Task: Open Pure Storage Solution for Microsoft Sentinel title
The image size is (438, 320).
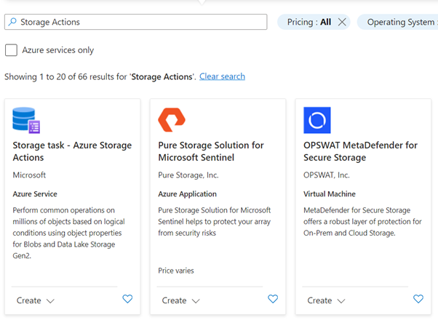Action: tap(211, 151)
